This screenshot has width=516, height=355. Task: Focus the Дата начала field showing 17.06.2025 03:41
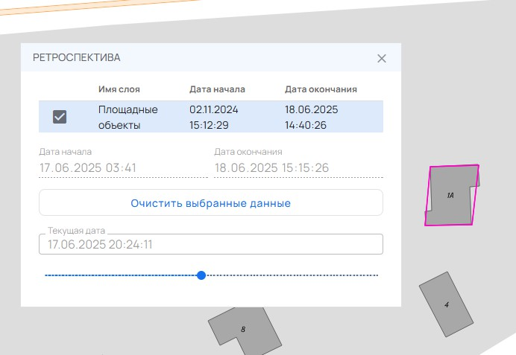pos(123,168)
